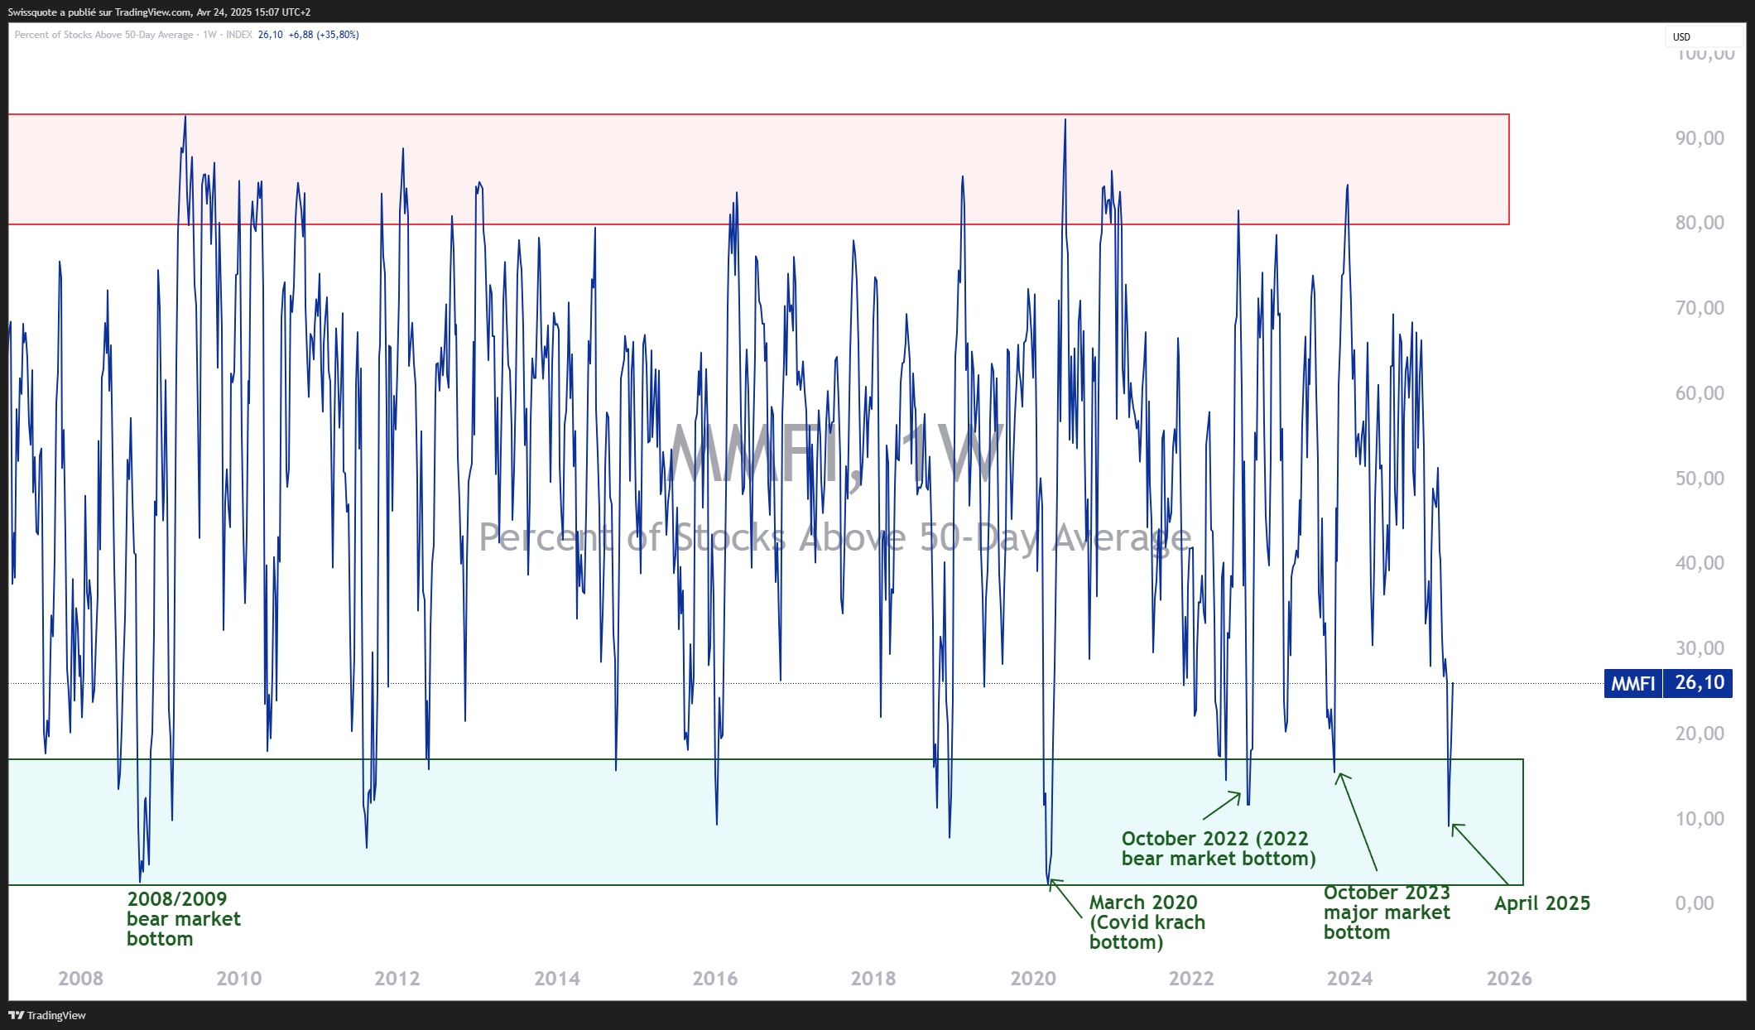
Task: Click the 70,00 price scale label
Action: tap(1700, 308)
